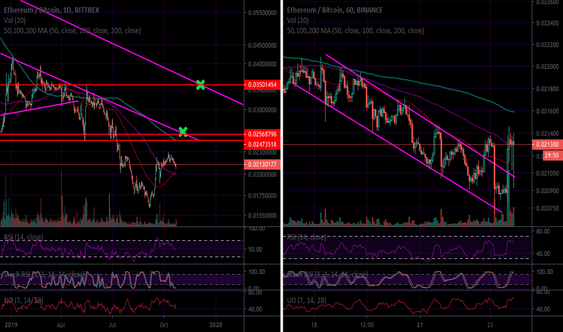
Task: Click the 0.04500000 price scale value
Action: pyautogui.click(x=262, y=46)
